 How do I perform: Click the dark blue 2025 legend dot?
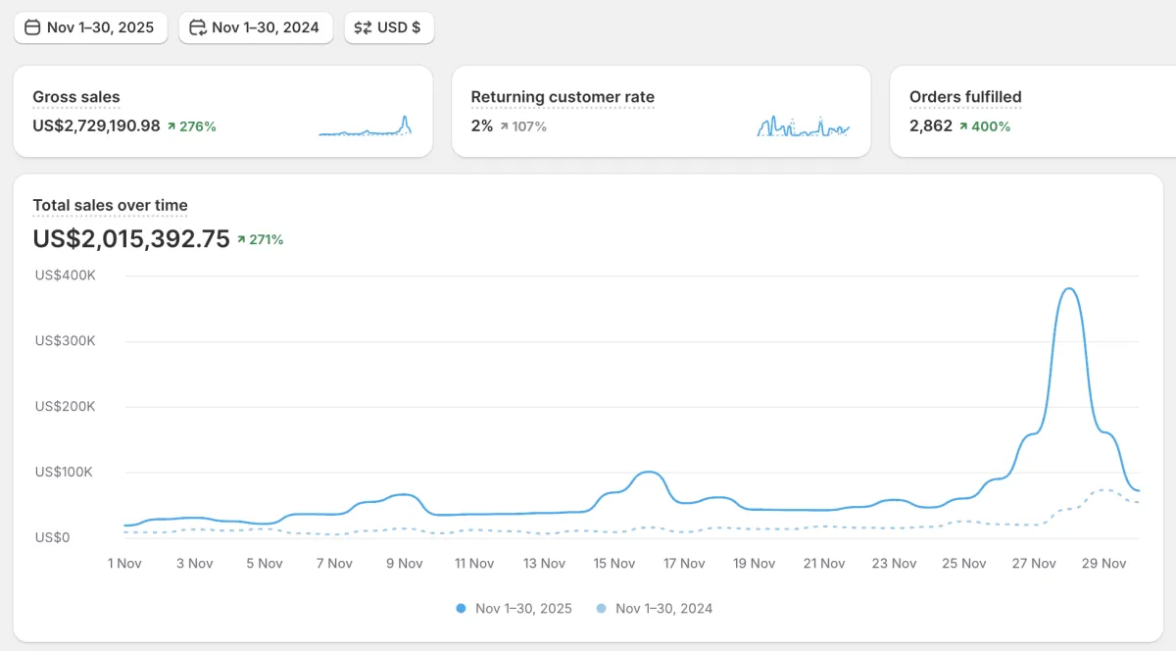pyautogui.click(x=461, y=609)
